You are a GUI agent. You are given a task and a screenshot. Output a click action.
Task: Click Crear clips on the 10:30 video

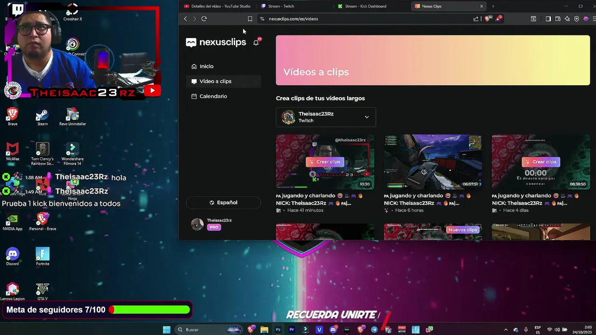pyautogui.click(x=325, y=162)
